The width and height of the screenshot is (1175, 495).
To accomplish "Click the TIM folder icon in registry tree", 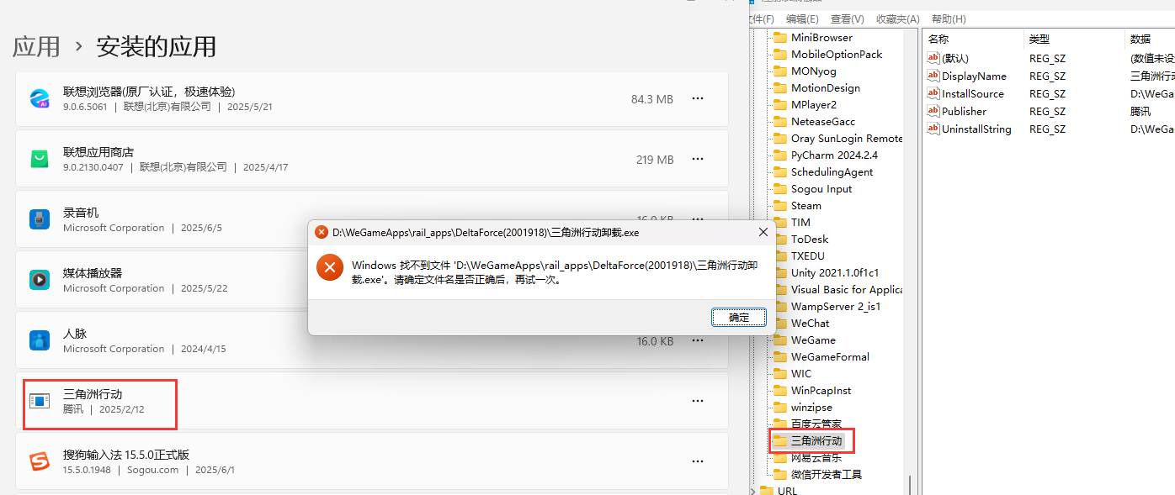I will pos(780,222).
